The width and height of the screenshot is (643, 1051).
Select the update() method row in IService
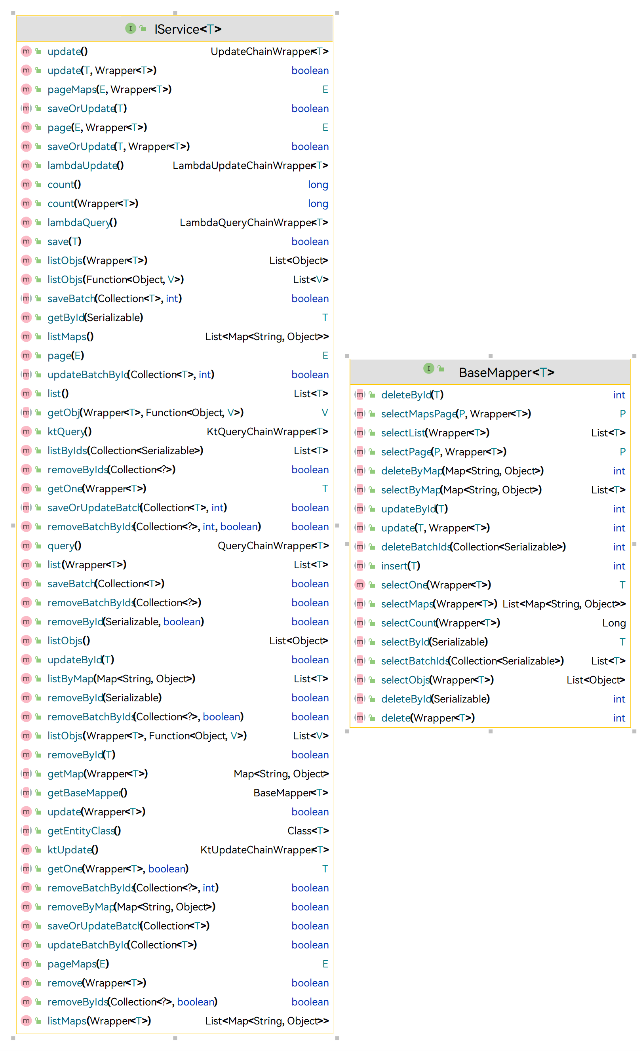[x=174, y=51]
